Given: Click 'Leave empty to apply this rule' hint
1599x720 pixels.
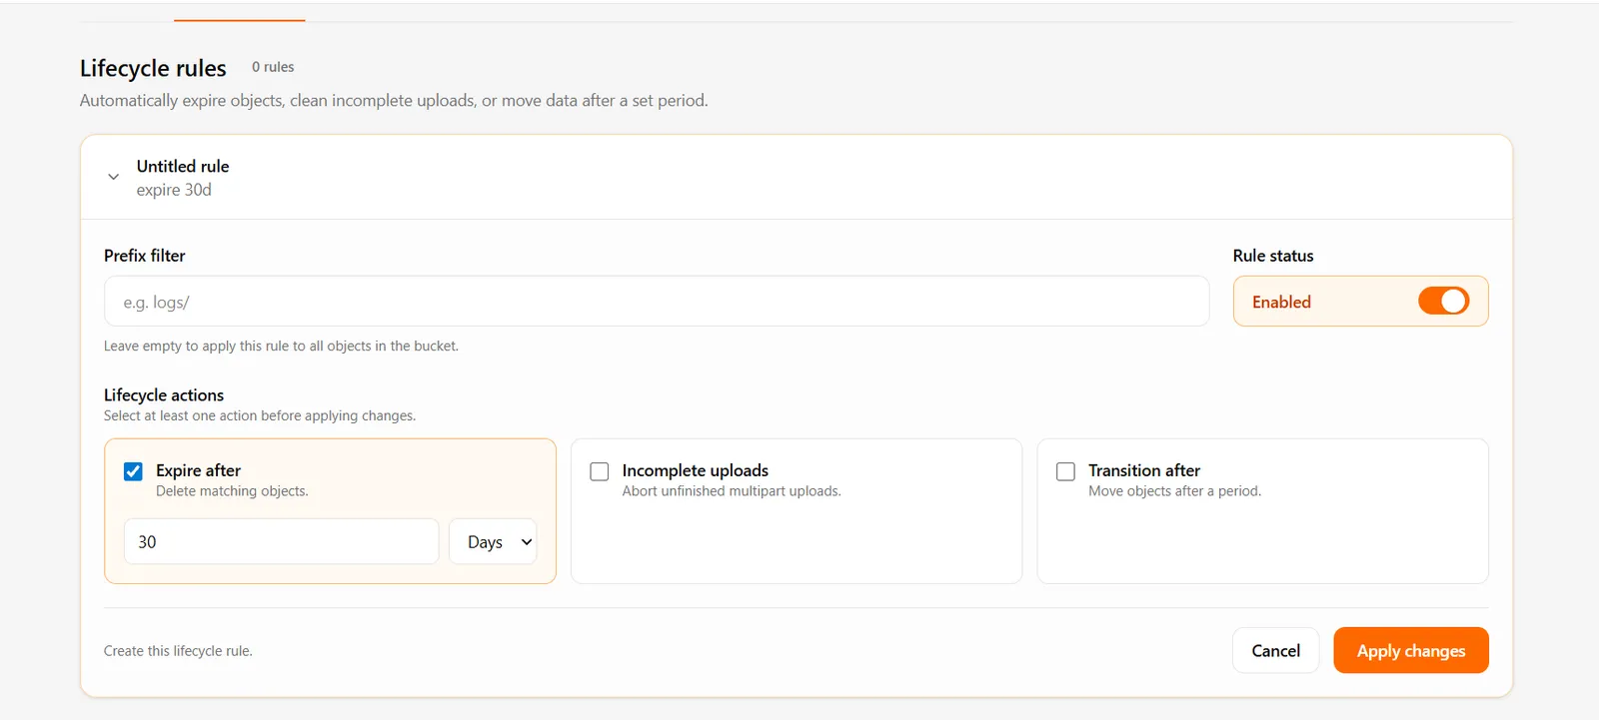Looking at the screenshot, I should [281, 346].
